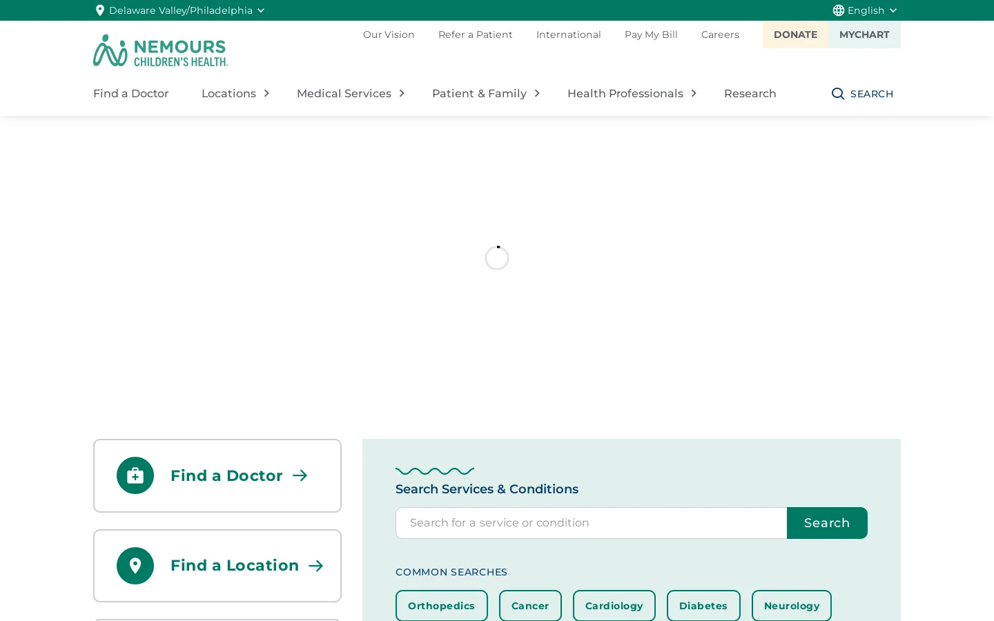Click the Nemours Children's Health logo
Screen dimensions: 994x621
[160, 50]
